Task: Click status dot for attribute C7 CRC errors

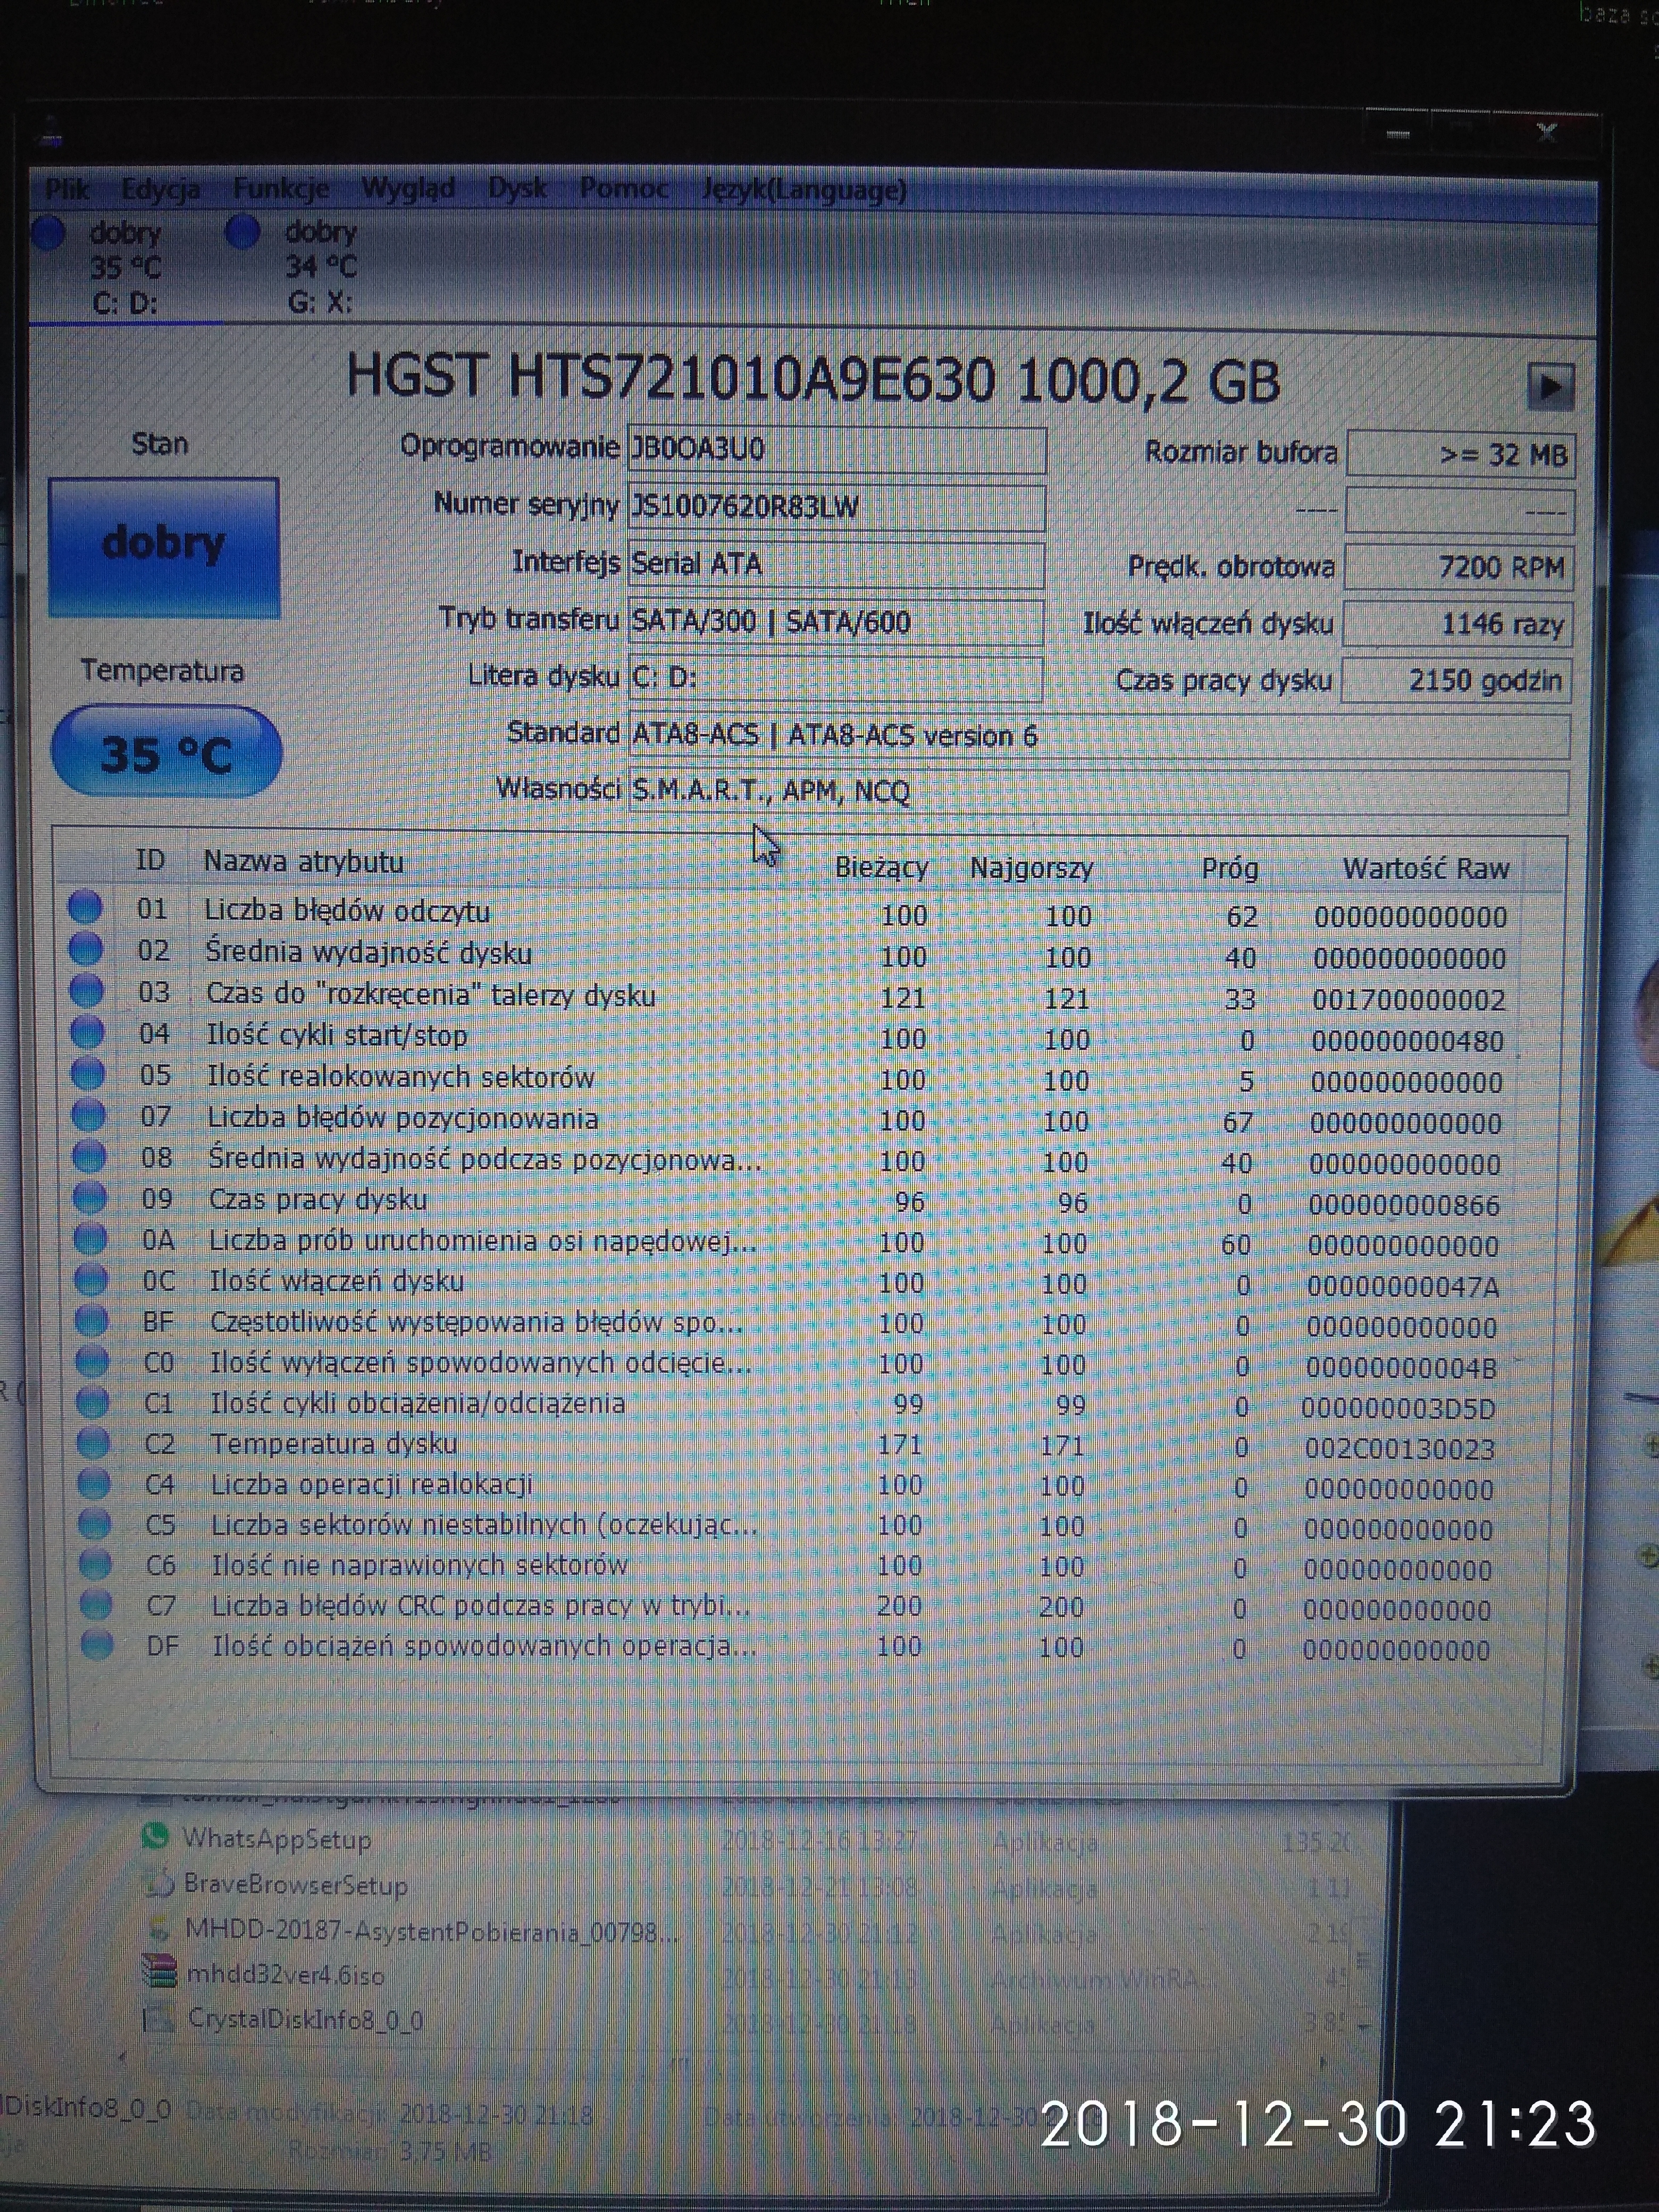Action: tap(96, 1604)
